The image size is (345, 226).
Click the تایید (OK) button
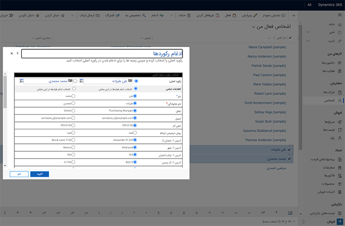(x=39, y=173)
